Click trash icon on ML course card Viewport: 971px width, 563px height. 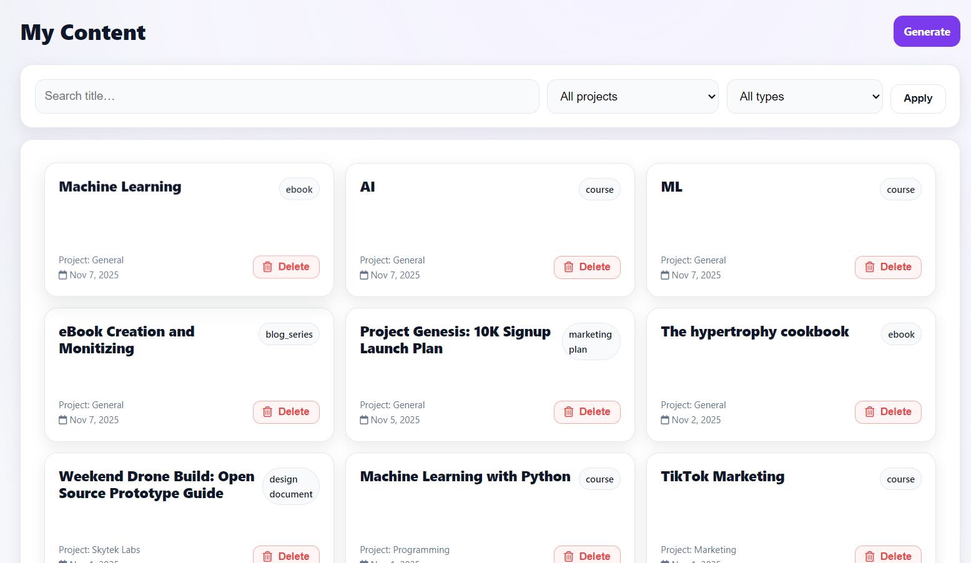click(x=869, y=267)
